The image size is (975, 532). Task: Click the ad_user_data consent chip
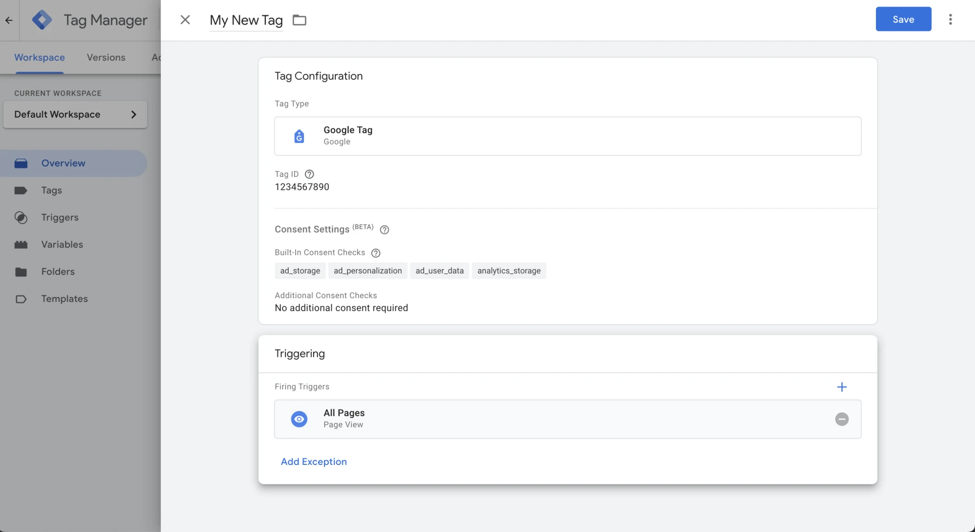coord(439,271)
